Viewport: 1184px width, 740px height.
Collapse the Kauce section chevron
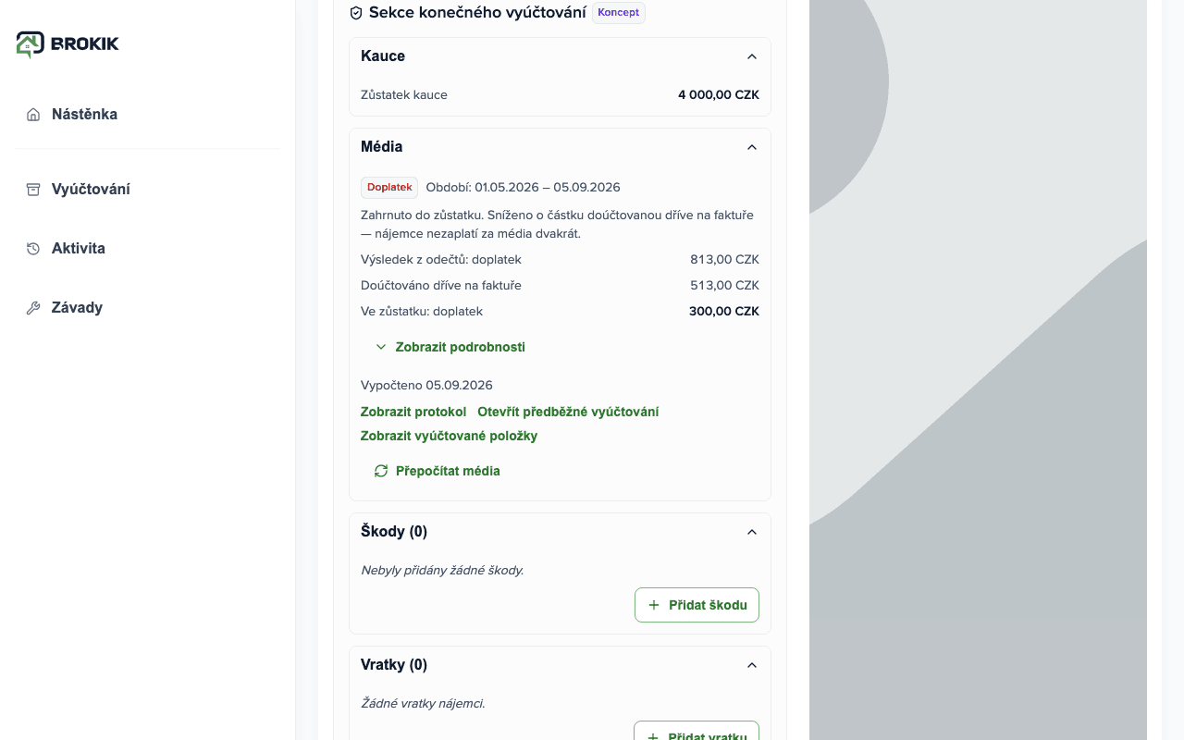tap(752, 56)
